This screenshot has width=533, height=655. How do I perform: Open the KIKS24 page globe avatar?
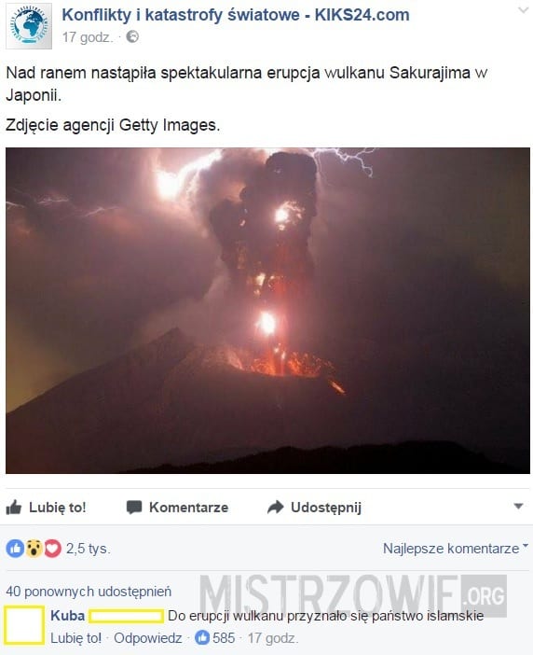pyautogui.click(x=29, y=26)
